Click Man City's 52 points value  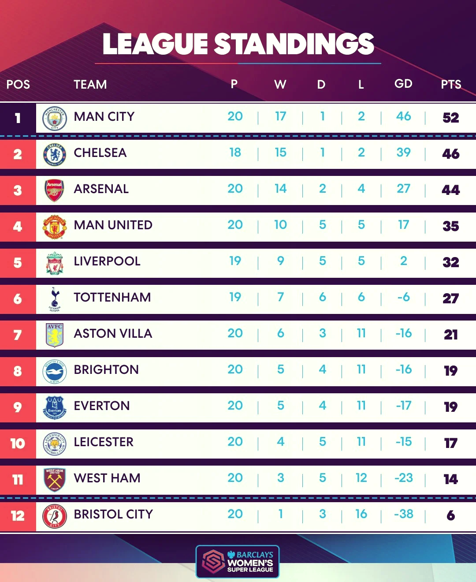coord(451,118)
